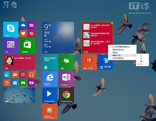Open the Music headphones tile

pyautogui.click(x=31, y=75)
